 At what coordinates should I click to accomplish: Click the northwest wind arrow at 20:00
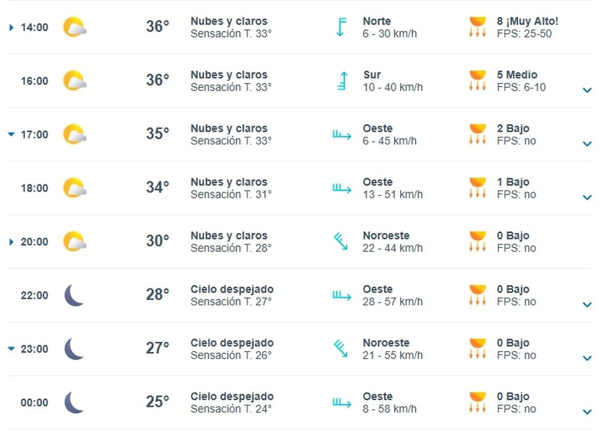click(x=341, y=241)
